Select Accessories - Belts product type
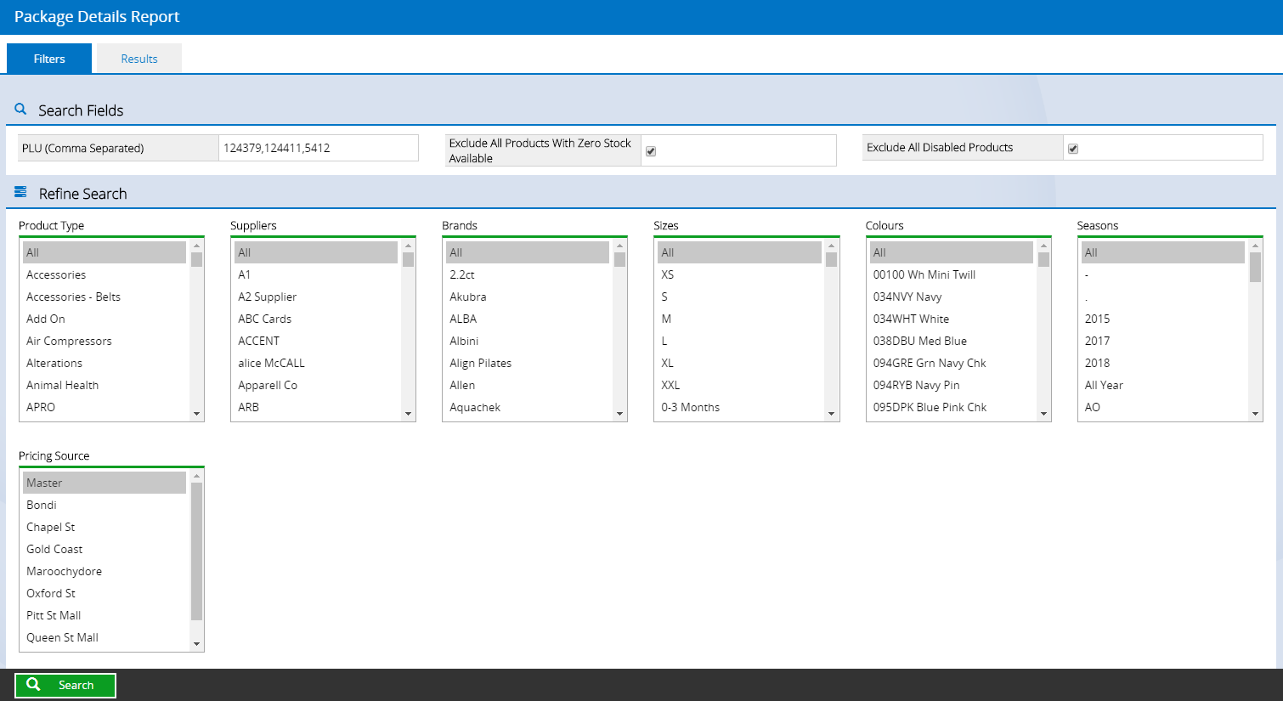This screenshot has height=701, width=1283. click(x=105, y=297)
